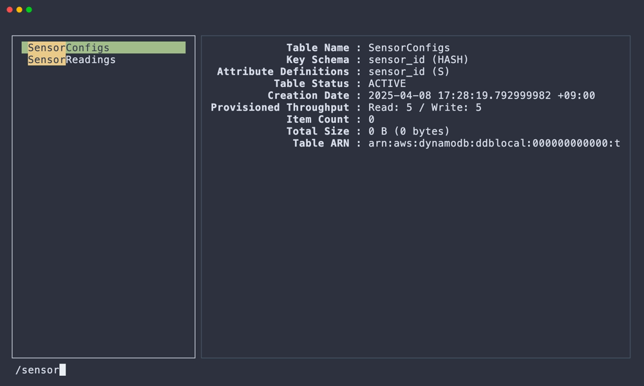Click the arn:aws:dynamodb table ARN string
This screenshot has height=386, width=644.
[494, 143]
